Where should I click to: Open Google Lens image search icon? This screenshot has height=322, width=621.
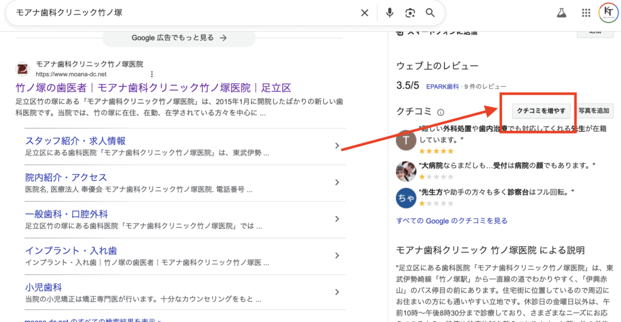(x=411, y=13)
